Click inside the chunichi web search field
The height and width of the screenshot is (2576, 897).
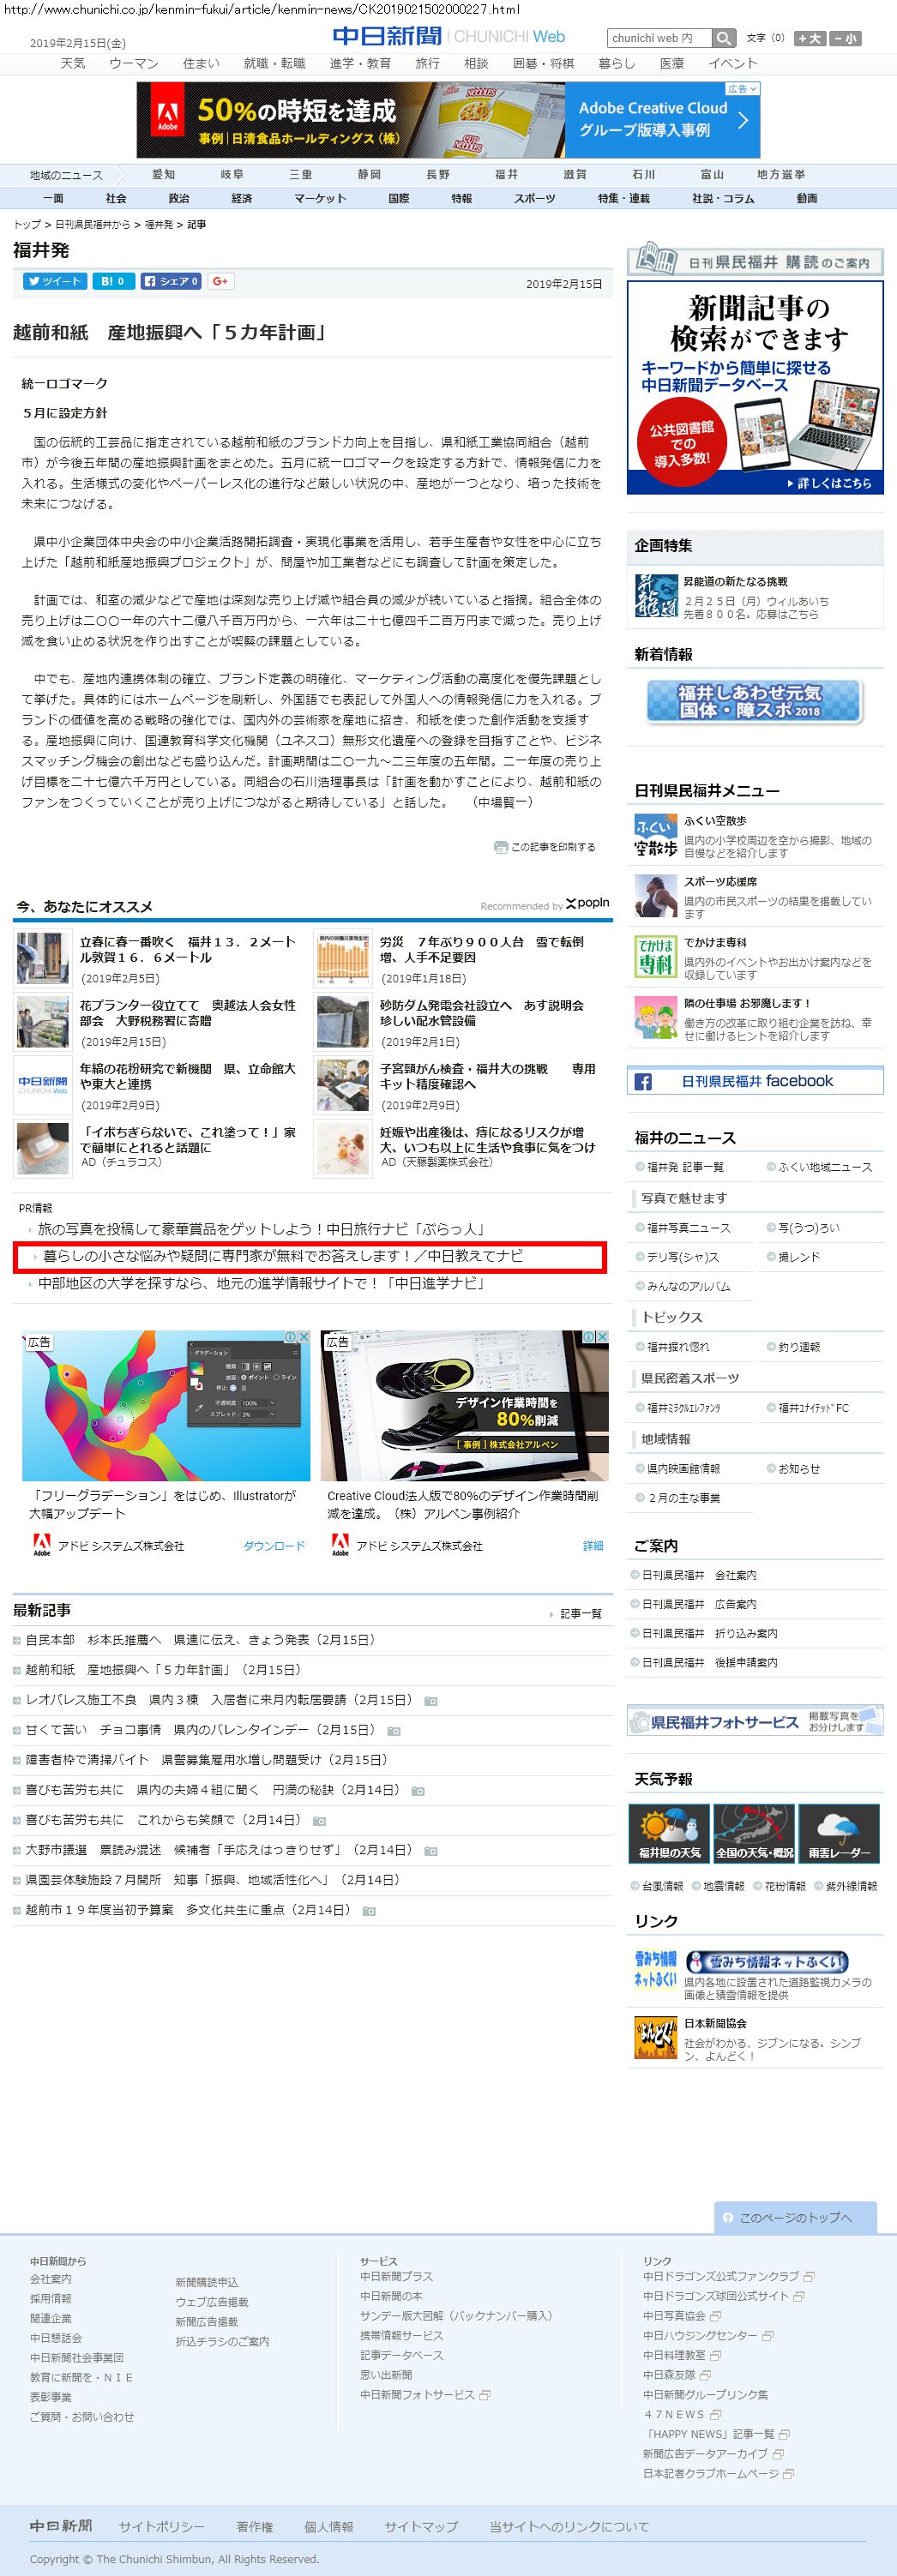click(659, 38)
